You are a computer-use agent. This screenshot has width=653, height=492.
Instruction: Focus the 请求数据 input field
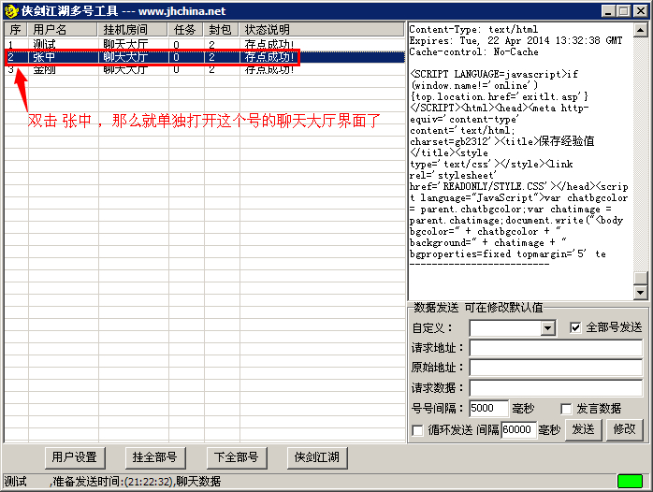(556, 388)
